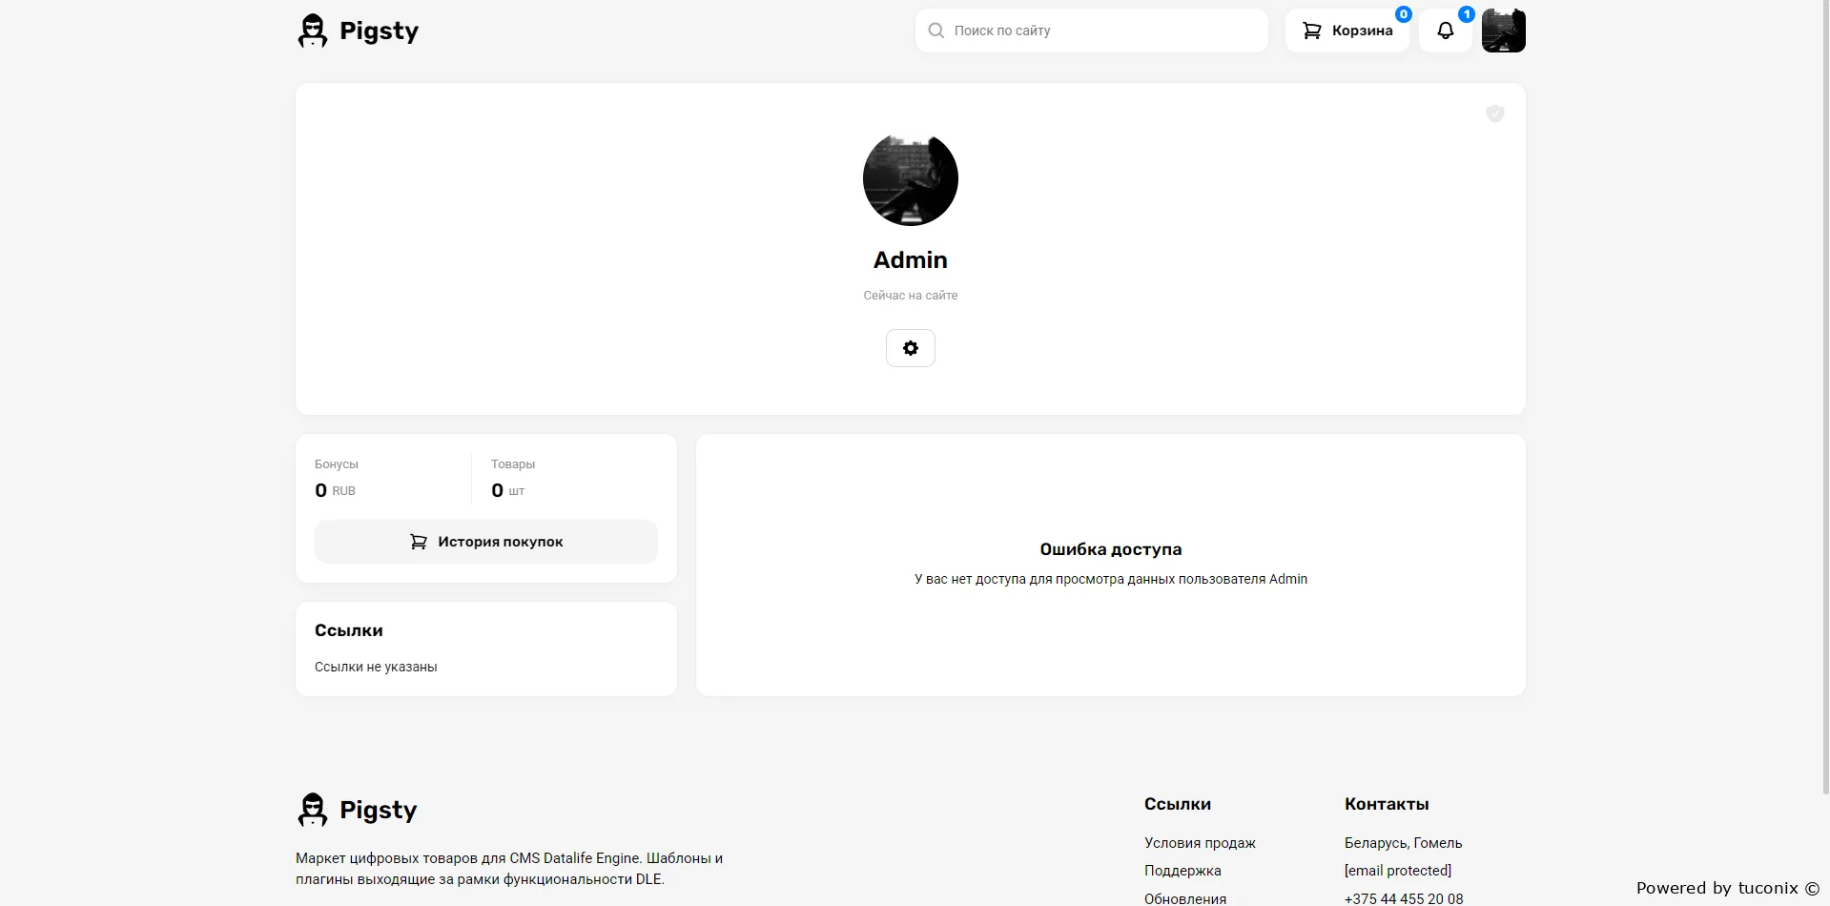Click the Powered by tuconix label

tap(1727, 888)
